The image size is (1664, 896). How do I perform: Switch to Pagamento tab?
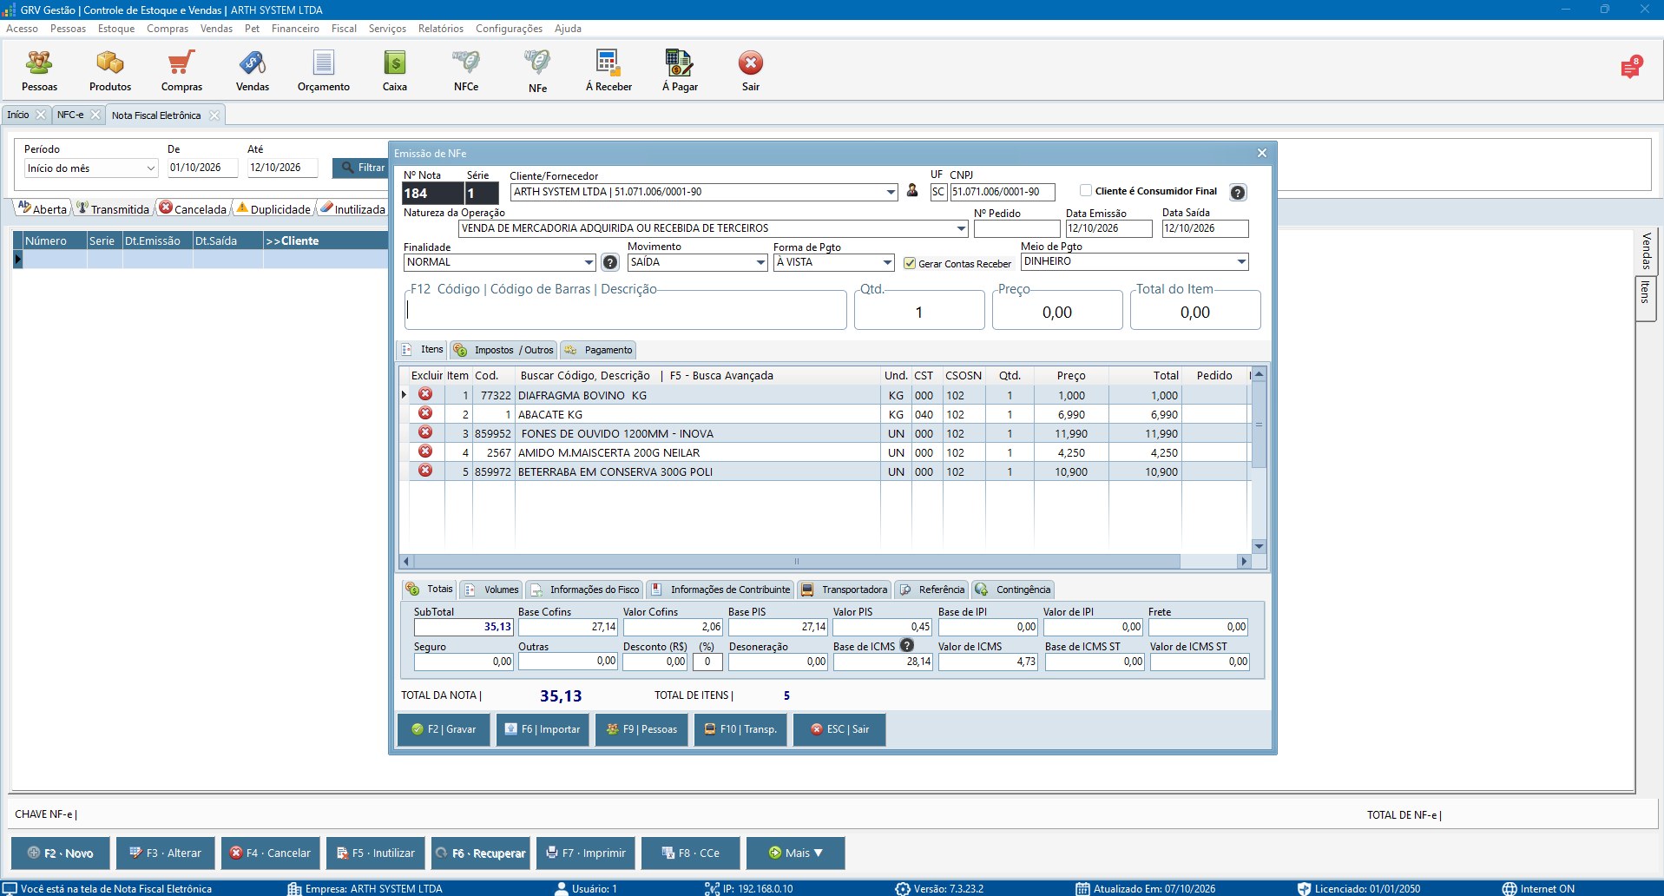coord(598,350)
